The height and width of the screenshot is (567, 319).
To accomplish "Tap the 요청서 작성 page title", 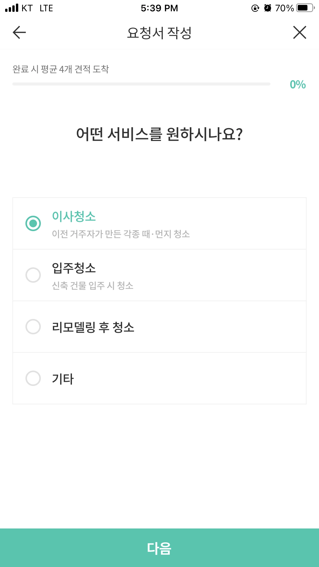I will [x=159, y=33].
